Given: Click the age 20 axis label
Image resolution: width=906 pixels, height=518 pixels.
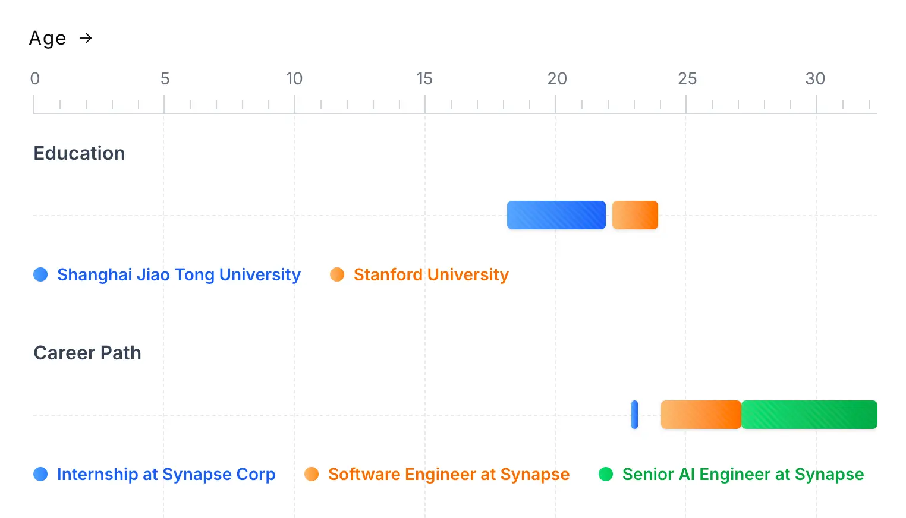Looking at the screenshot, I should (557, 78).
